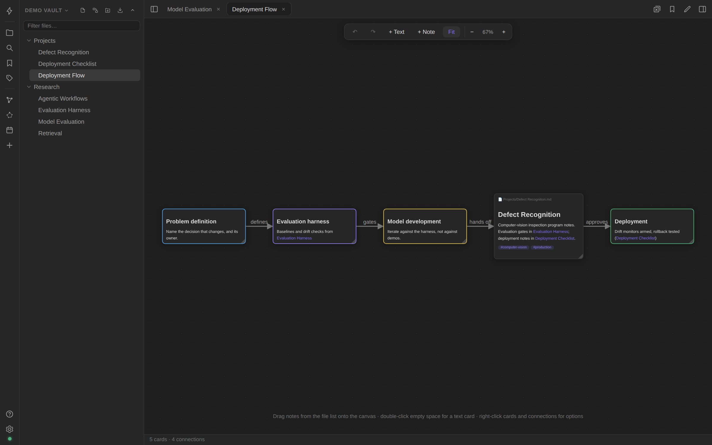This screenshot has width=712, height=445.
Task: Open bookmarks panel in left ribbon
Action: (9, 63)
